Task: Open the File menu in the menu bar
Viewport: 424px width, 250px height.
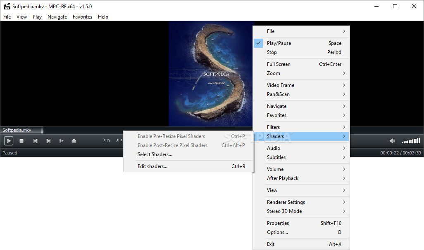Action: [7, 17]
